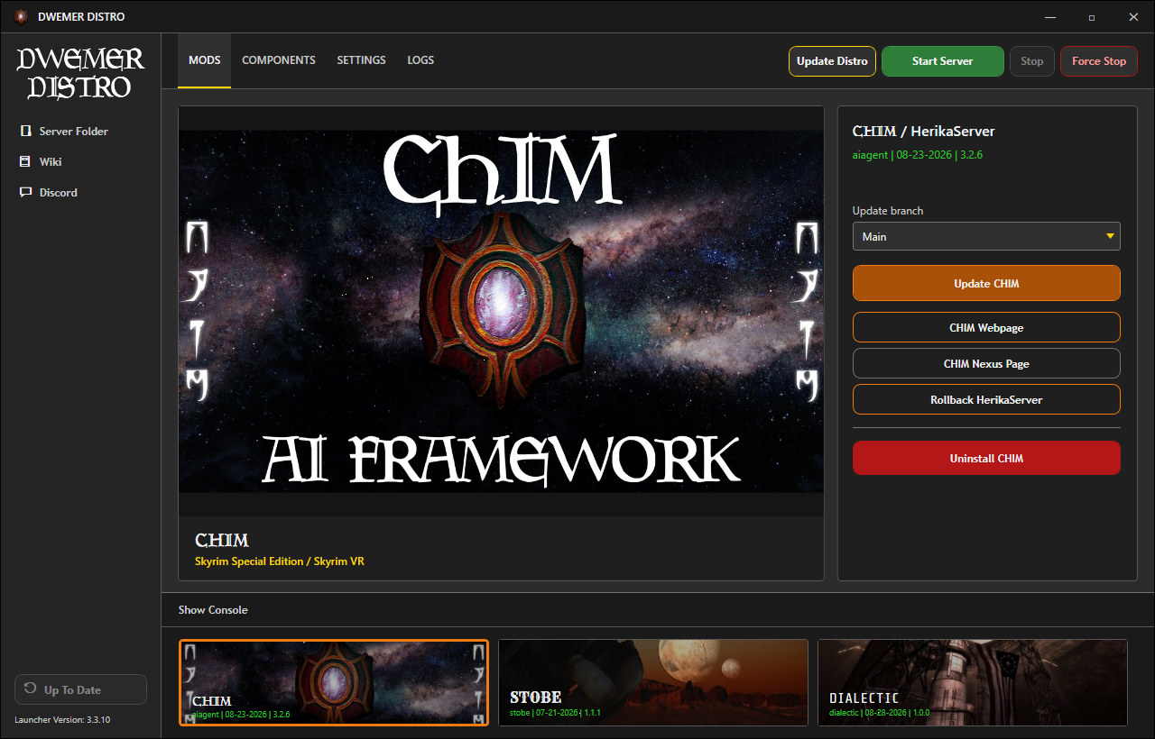1155x739 pixels.
Task: Click the 'CHIM / HerikaServer' heading
Action: 924,132
